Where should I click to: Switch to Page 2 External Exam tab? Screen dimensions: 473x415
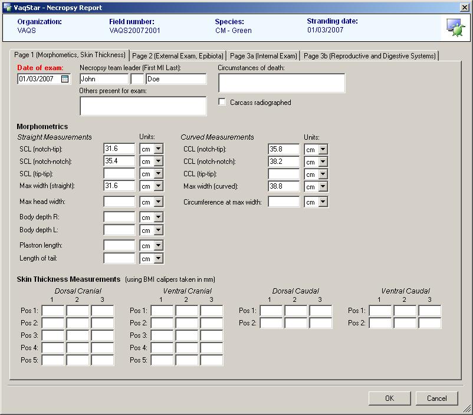point(178,56)
